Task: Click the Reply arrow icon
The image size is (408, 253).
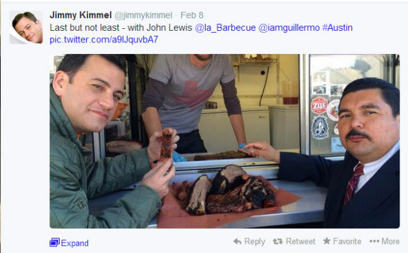Action: point(237,241)
